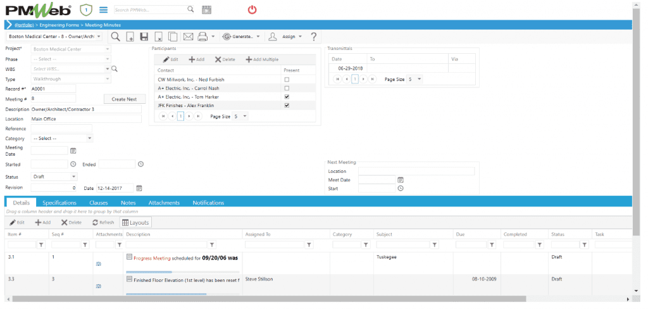Open the Started time clock picker
648x309 pixels.
(73, 164)
